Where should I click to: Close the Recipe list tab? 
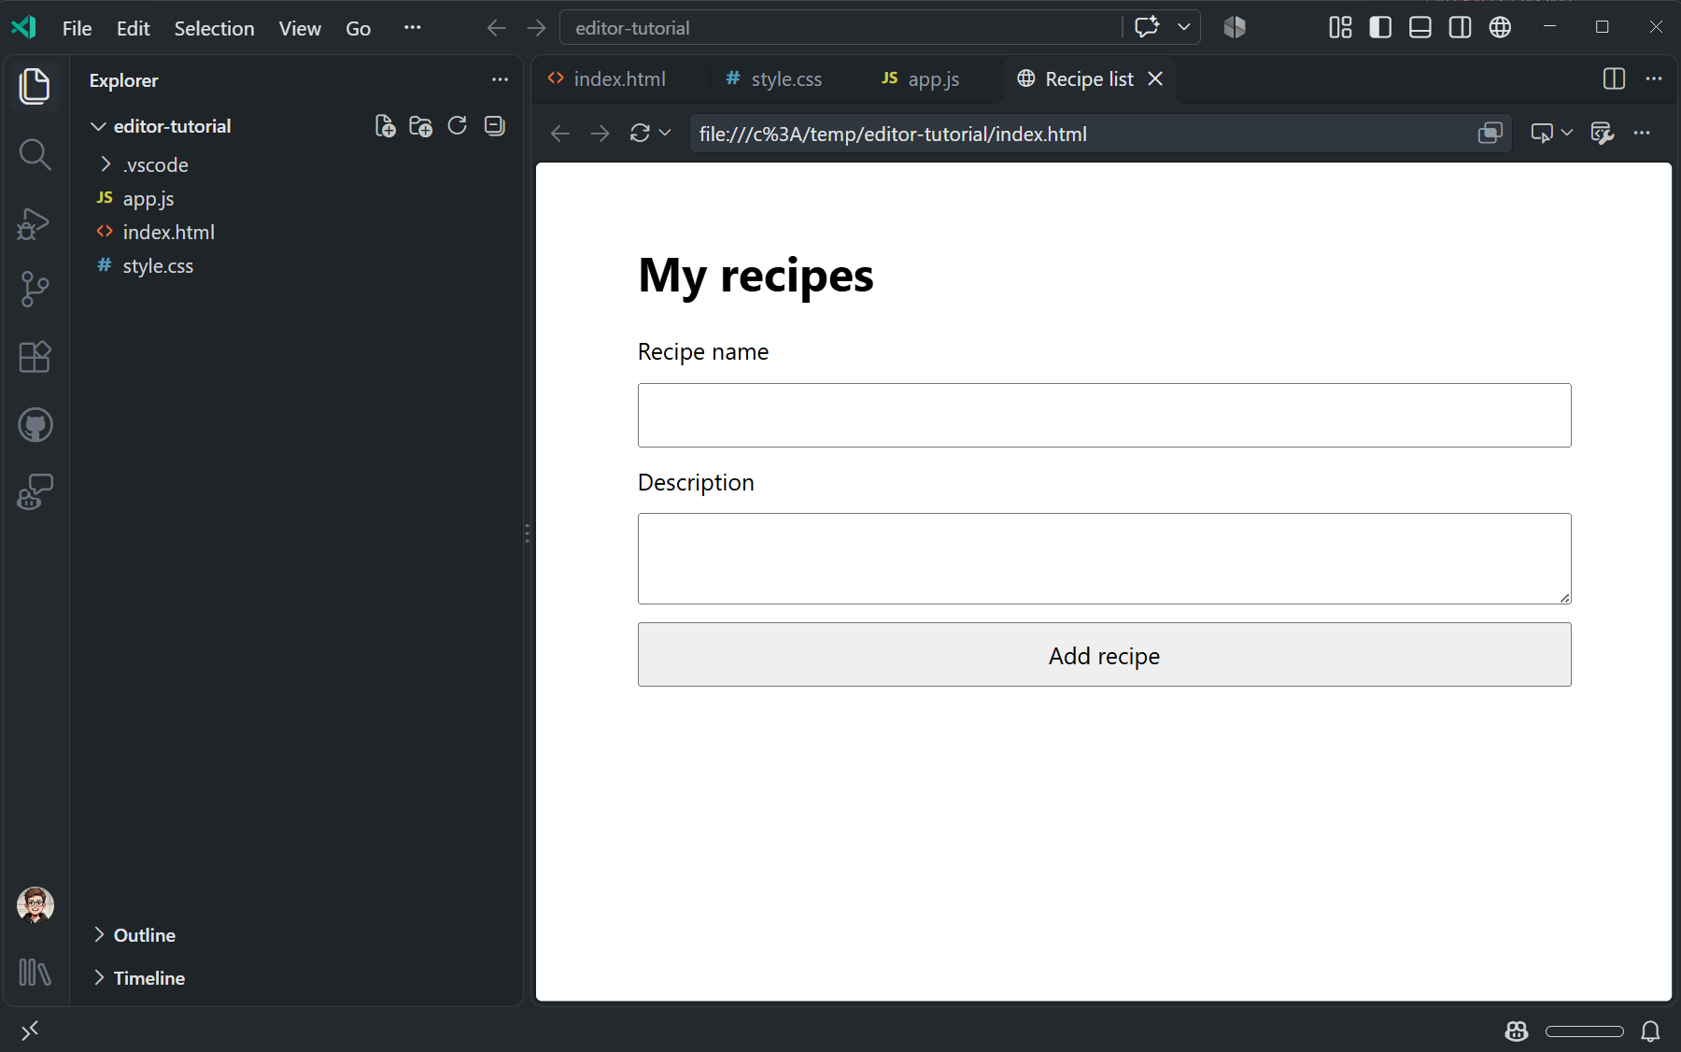coord(1155,79)
